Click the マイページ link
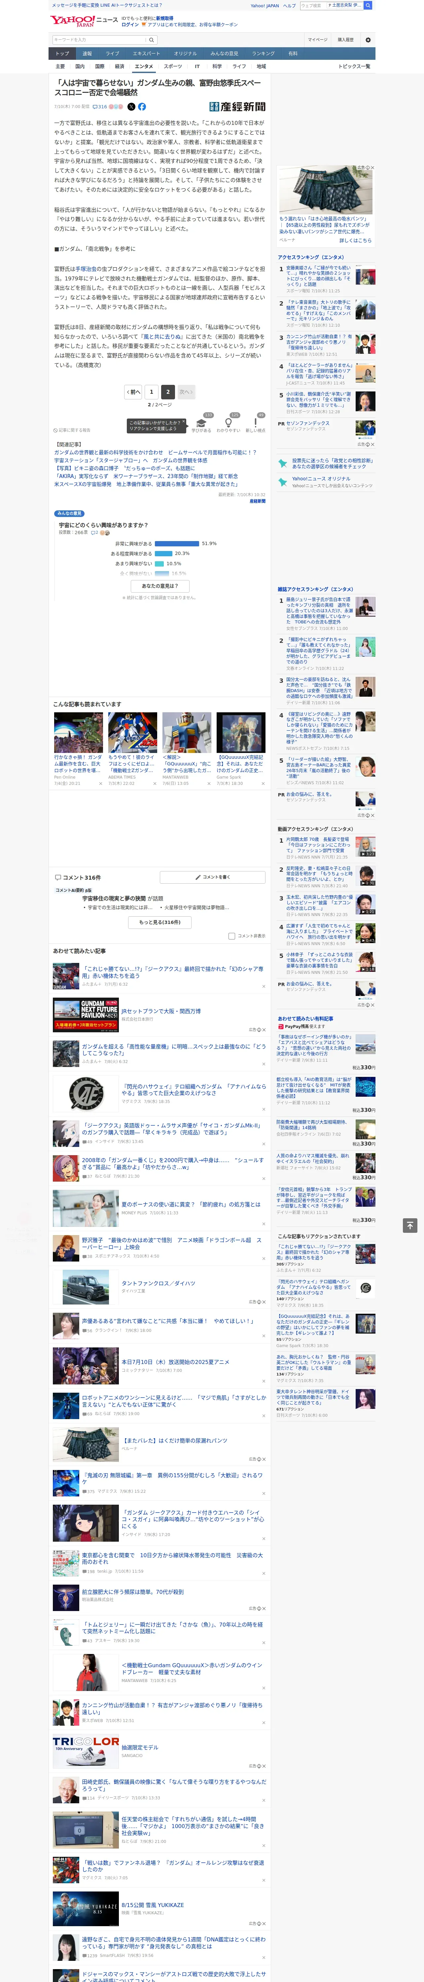The width and height of the screenshot is (424, 1982). (318, 39)
